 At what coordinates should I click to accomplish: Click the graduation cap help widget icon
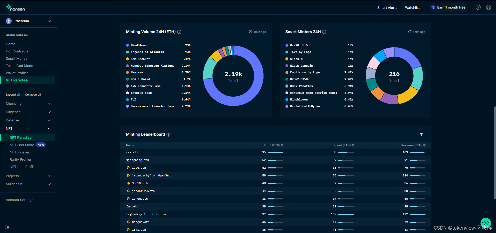pyautogui.click(x=486, y=223)
